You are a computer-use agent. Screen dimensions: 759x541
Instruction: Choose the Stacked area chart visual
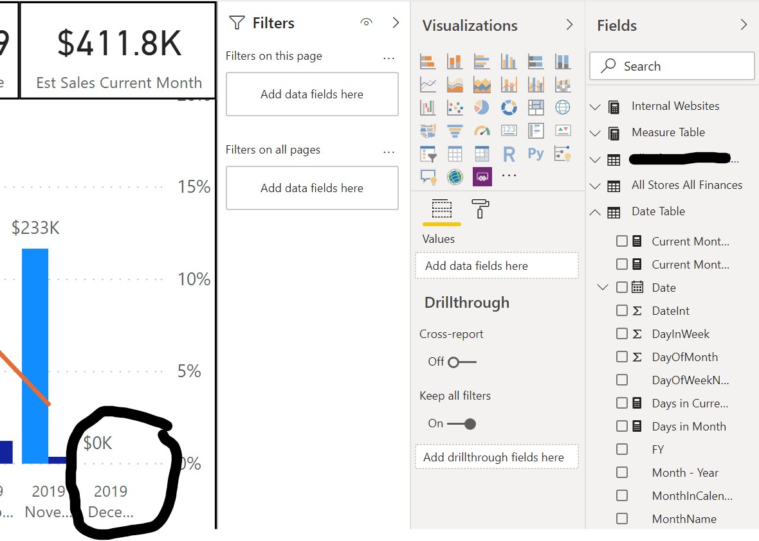click(482, 85)
